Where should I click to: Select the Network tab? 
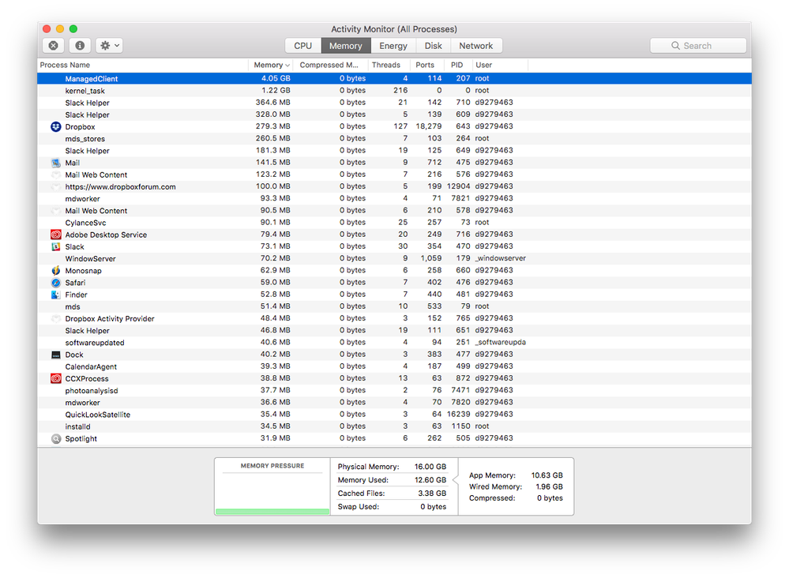[475, 46]
